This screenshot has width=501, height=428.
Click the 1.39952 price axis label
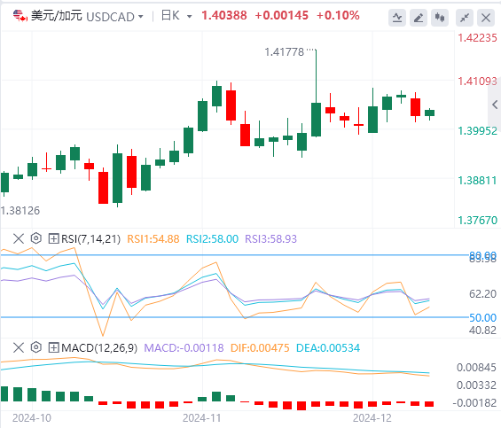[477, 131]
